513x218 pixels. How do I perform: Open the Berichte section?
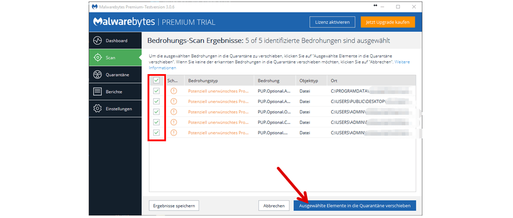click(115, 92)
